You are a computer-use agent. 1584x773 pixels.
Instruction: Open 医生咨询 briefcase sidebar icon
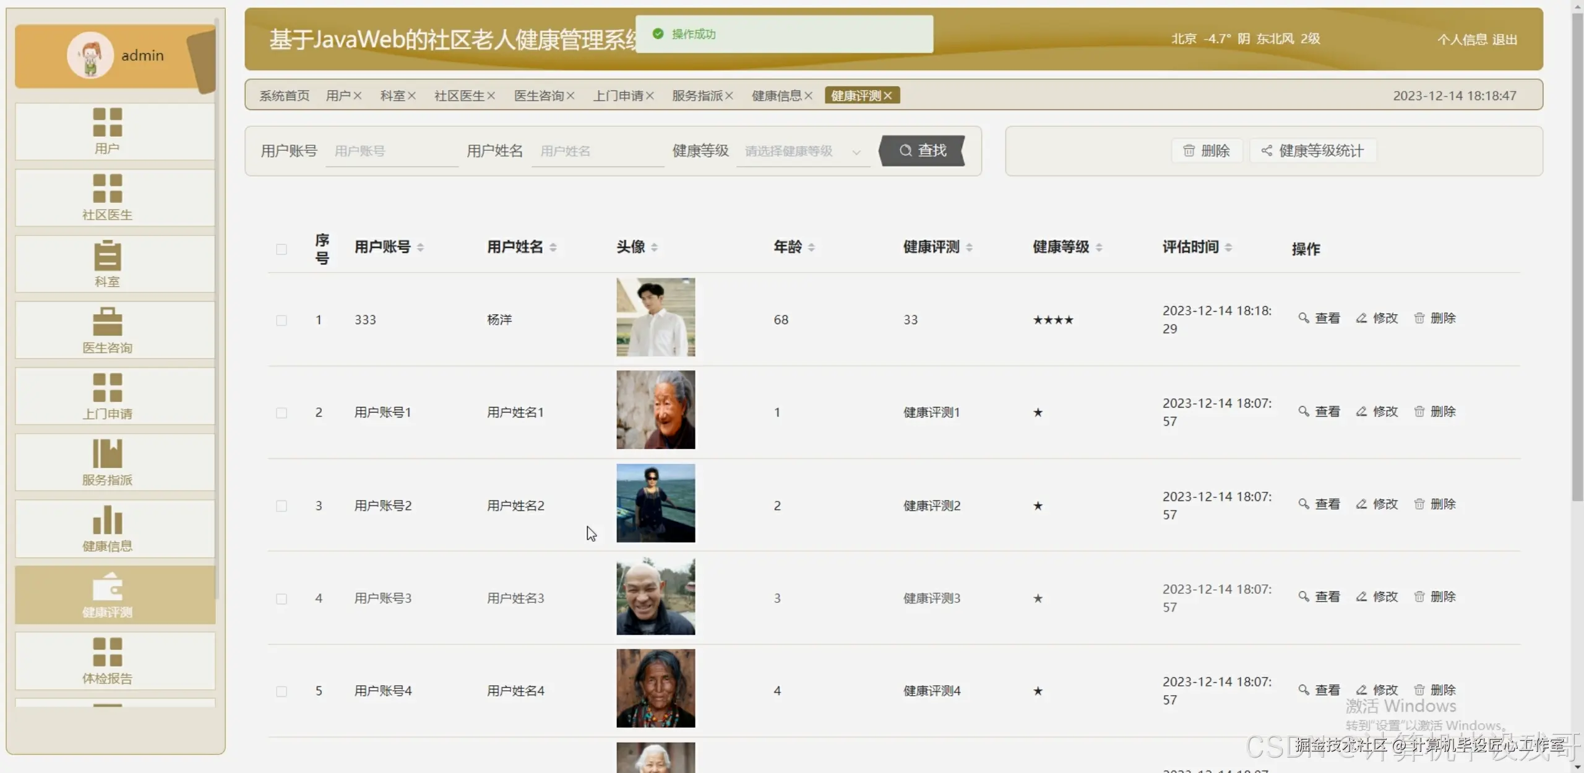(x=107, y=322)
